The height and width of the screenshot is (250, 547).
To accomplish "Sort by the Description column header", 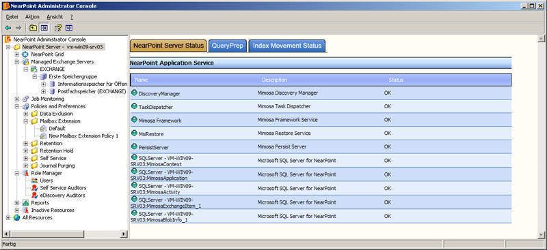I will pos(274,80).
